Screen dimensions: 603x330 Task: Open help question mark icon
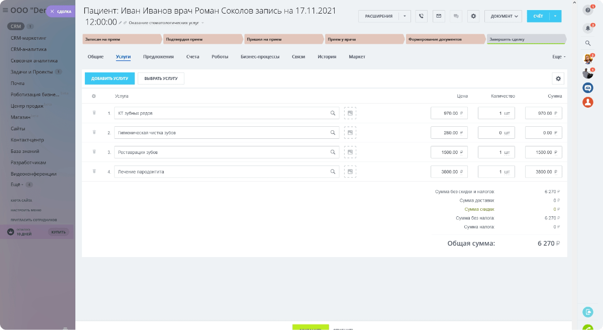pyautogui.click(x=587, y=10)
